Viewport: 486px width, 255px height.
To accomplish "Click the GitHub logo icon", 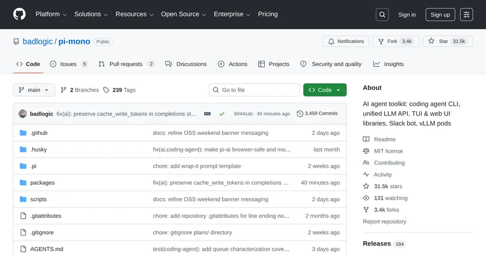I will click(x=19, y=15).
